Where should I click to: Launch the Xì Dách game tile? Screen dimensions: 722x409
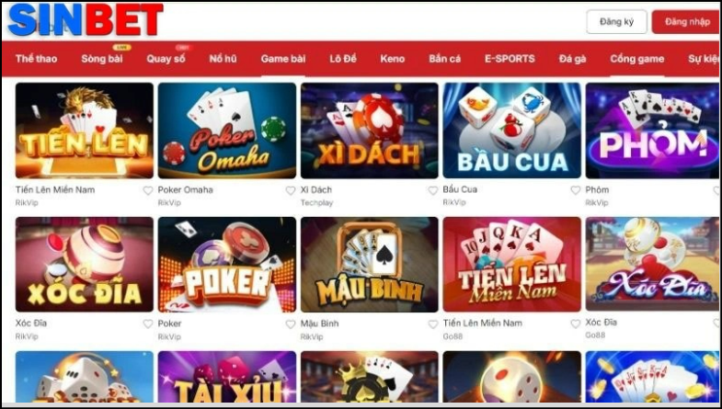[370, 131]
